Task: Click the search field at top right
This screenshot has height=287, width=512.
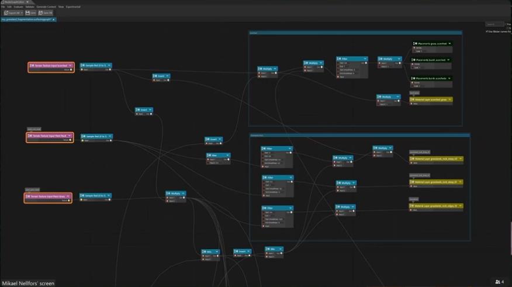Action: pyautogui.click(x=494, y=25)
